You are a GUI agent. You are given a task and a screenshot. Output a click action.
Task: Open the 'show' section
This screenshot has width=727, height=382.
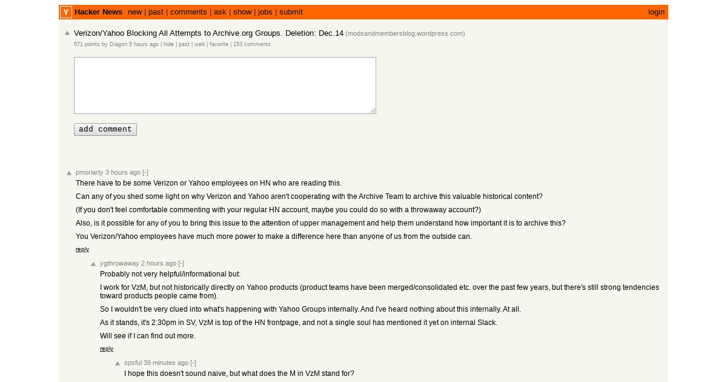[242, 12]
